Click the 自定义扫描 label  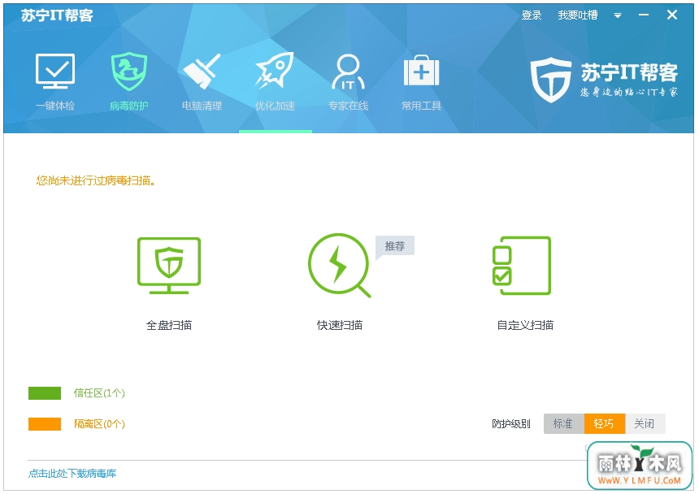click(x=525, y=325)
